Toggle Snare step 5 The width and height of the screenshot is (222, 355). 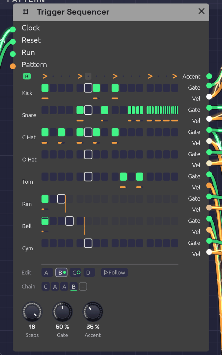80,110
